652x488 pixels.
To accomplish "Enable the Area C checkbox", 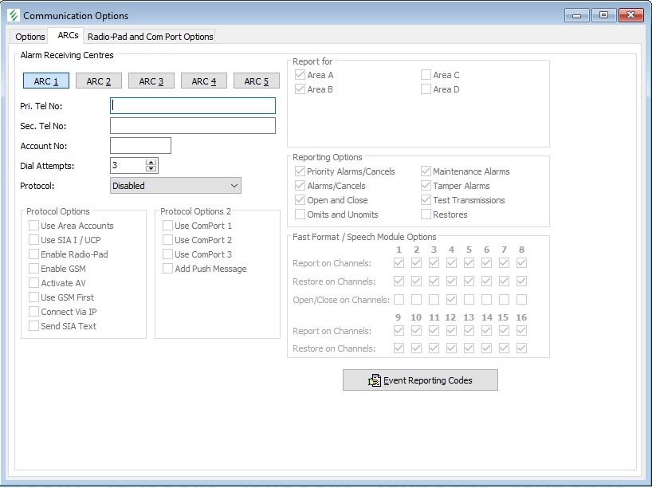I will coord(426,75).
